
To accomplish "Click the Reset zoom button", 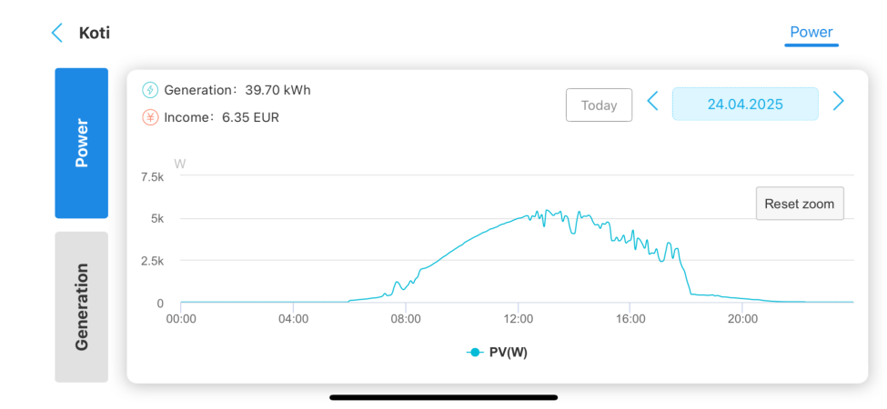I will coord(800,204).
